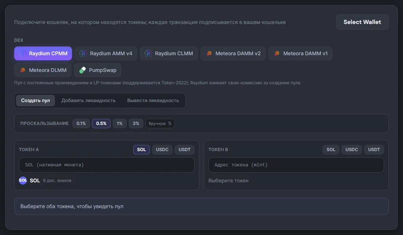This screenshot has width=403, height=235.
Task: Click the Raydium AMM v4 logo icon
Action: (x=83, y=53)
